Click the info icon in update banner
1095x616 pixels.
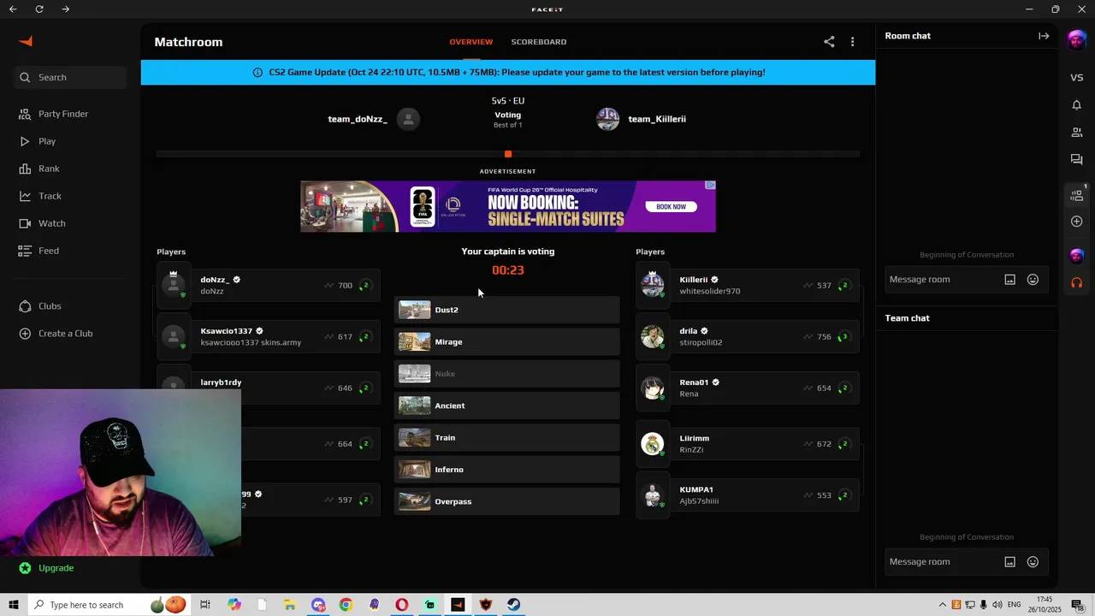(257, 73)
